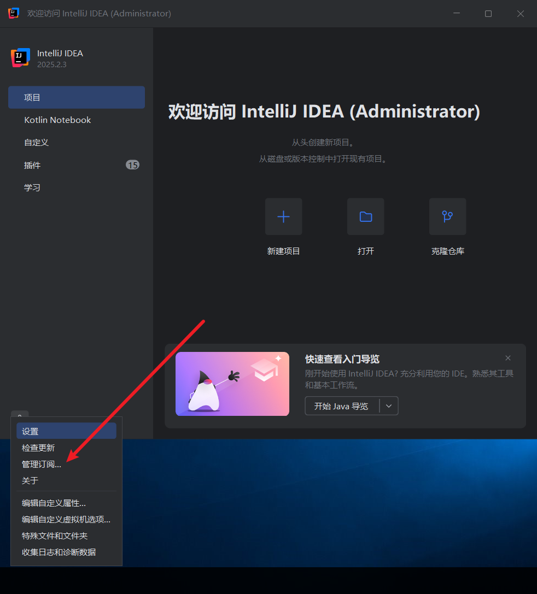Select 编辑自定义虚拟机选项... menu entry

[66, 519]
